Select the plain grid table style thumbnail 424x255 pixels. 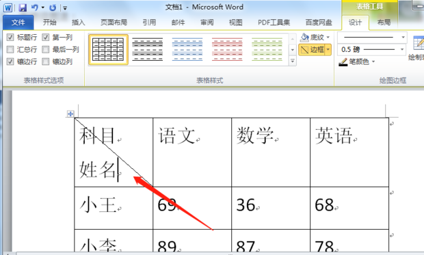coord(108,49)
